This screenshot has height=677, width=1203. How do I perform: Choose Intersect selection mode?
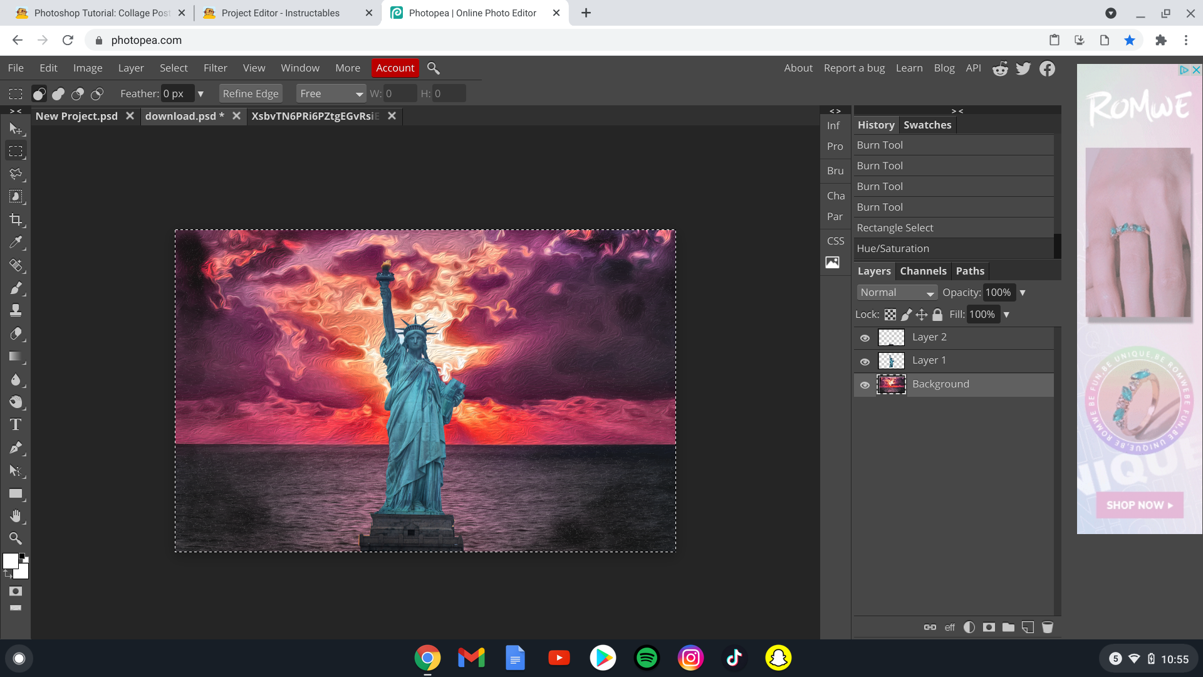(97, 93)
